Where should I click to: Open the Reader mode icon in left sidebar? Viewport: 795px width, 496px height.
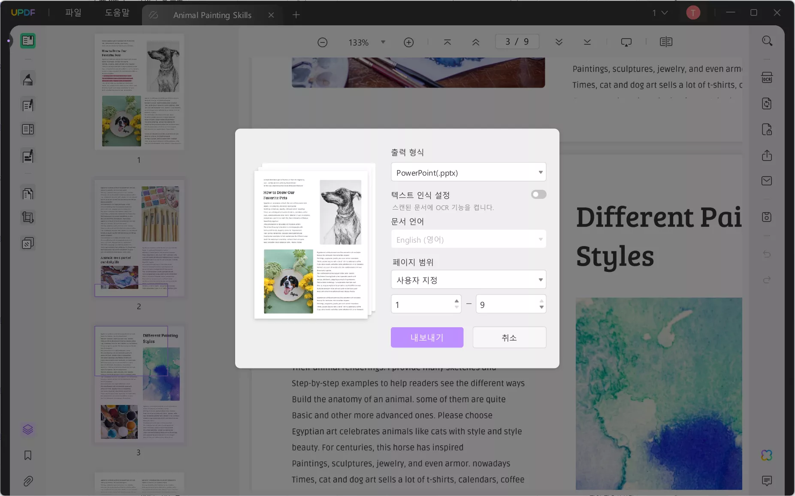tap(28, 41)
